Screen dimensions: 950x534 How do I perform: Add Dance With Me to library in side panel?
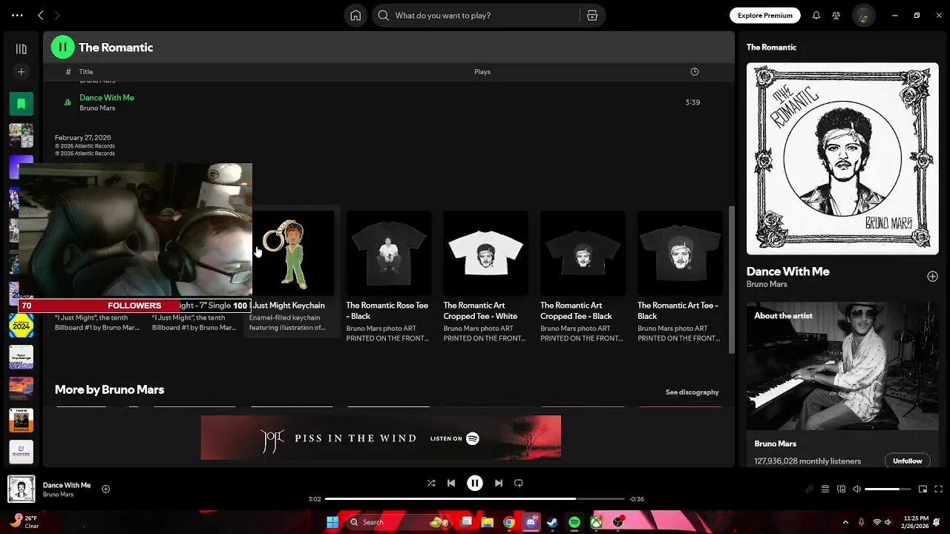click(932, 277)
